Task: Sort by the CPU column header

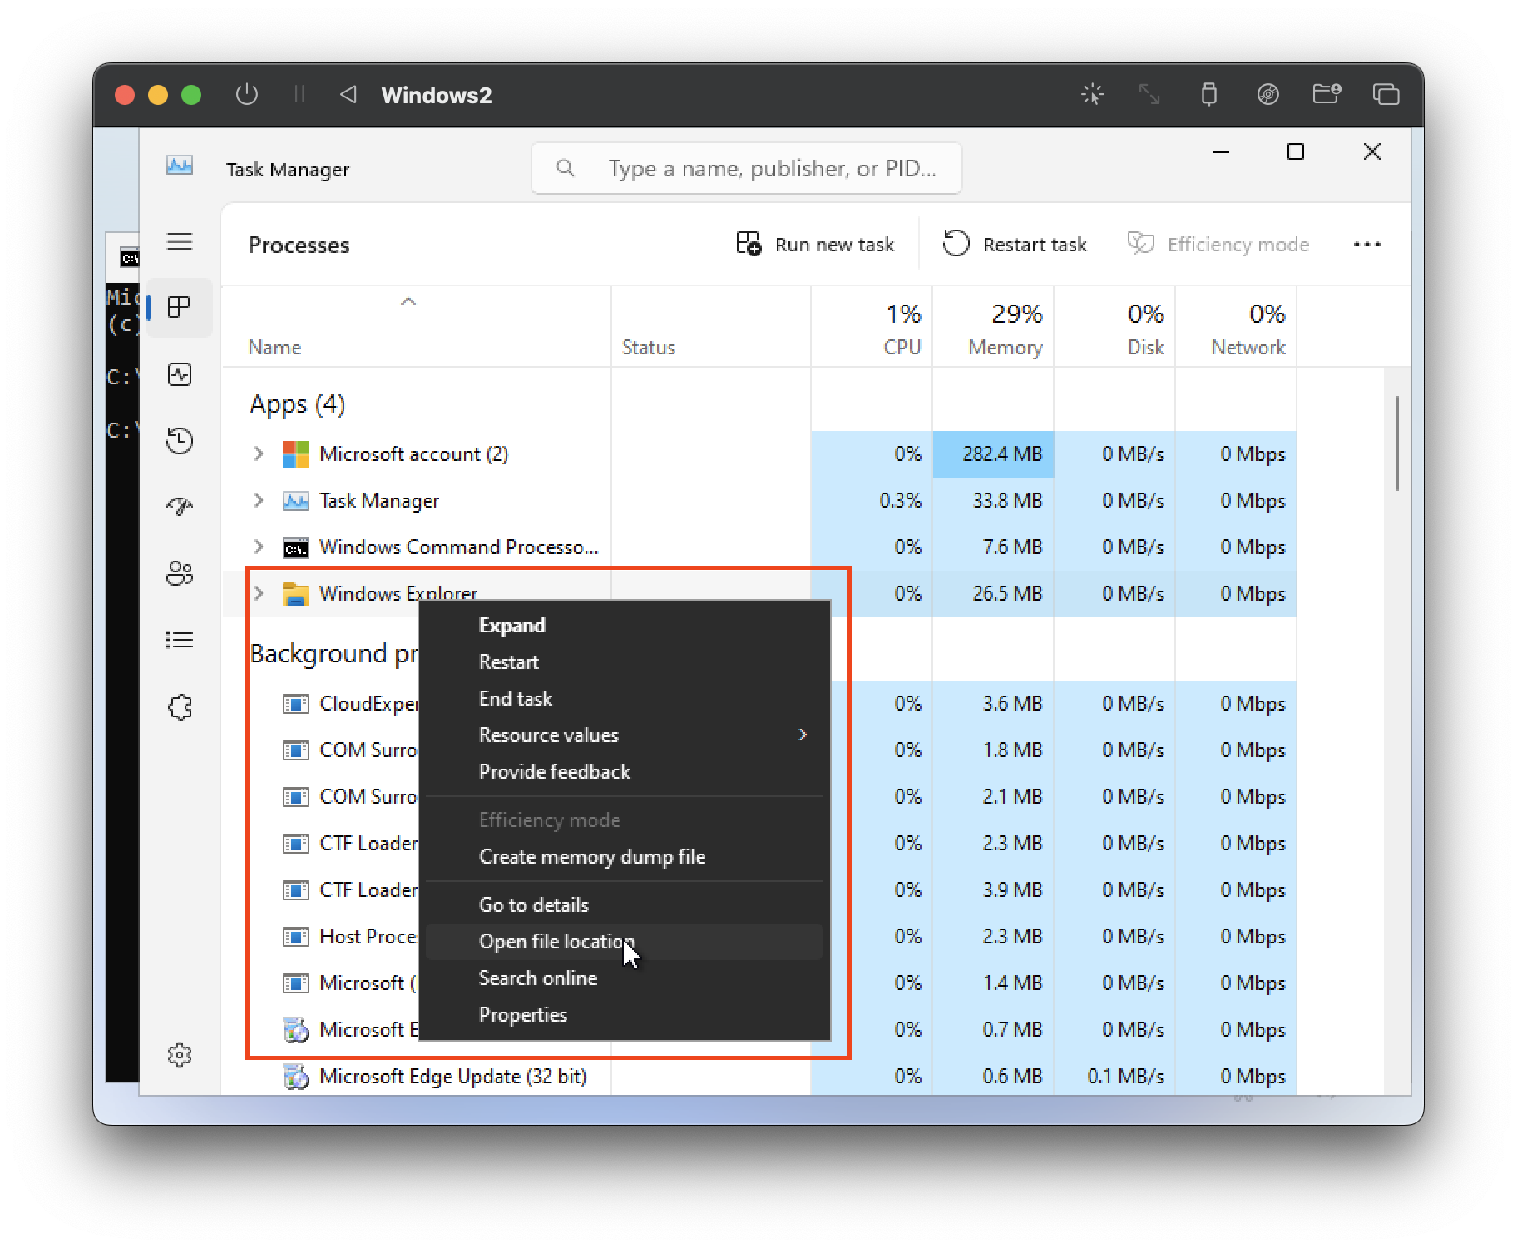Action: tap(872, 329)
